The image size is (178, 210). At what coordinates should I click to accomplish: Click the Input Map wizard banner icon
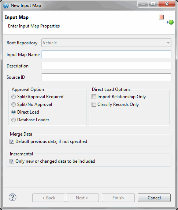[x=166, y=19]
